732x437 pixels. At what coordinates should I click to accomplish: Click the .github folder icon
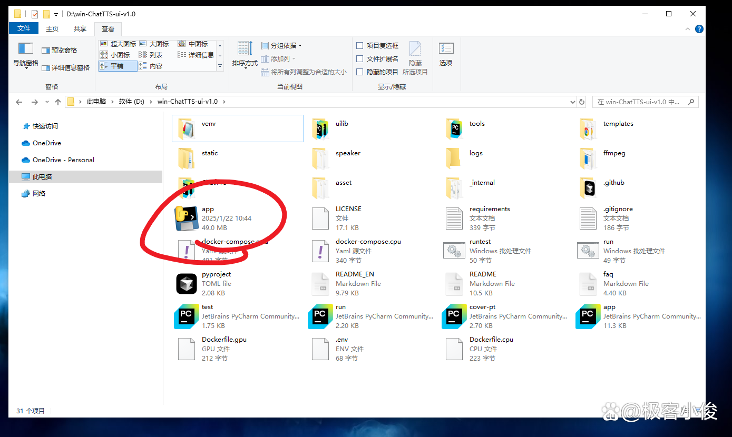click(x=588, y=187)
